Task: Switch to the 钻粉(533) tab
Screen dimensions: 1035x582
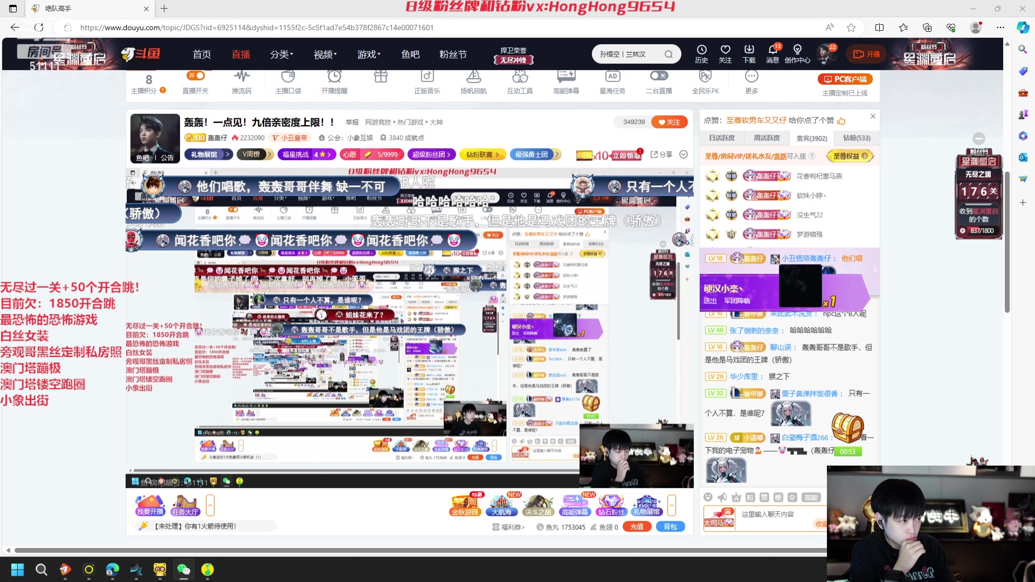Action: click(x=856, y=138)
